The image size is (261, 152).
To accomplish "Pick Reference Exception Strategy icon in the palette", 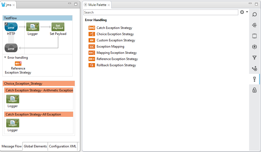I will coord(92,59).
